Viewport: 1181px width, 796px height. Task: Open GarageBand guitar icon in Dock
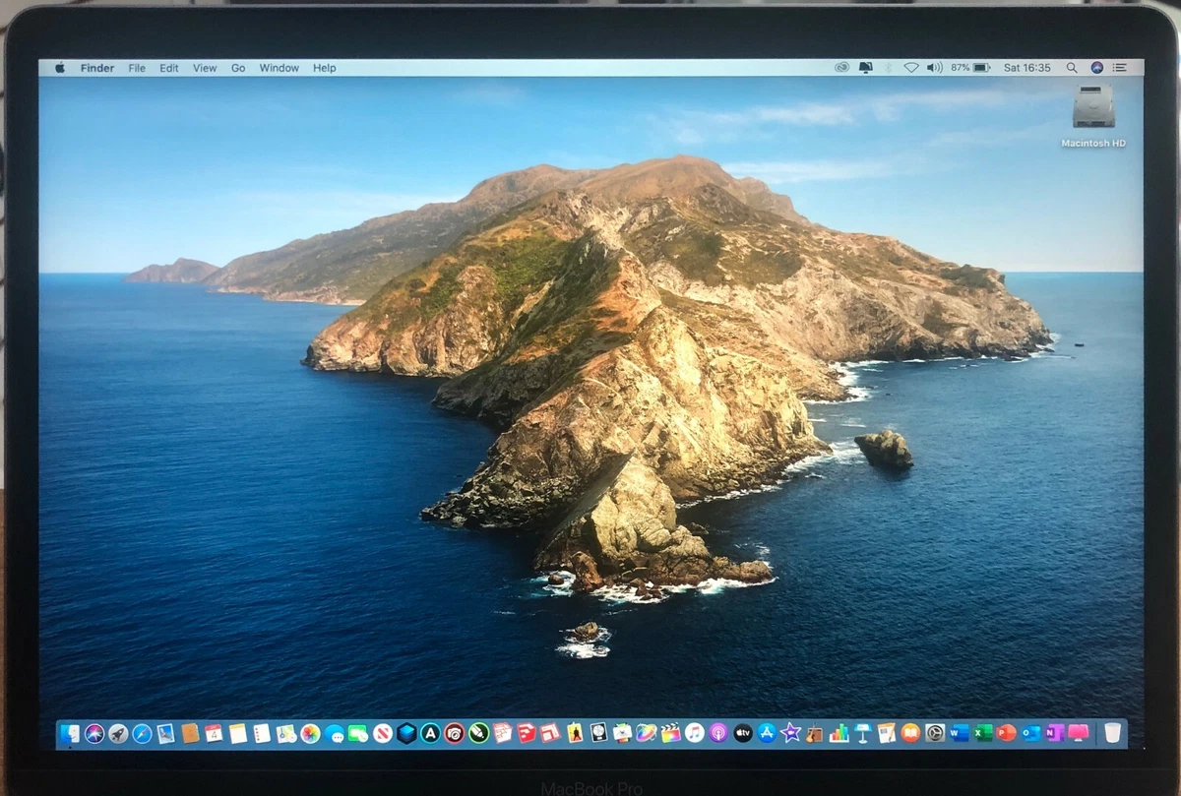pos(814,733)
